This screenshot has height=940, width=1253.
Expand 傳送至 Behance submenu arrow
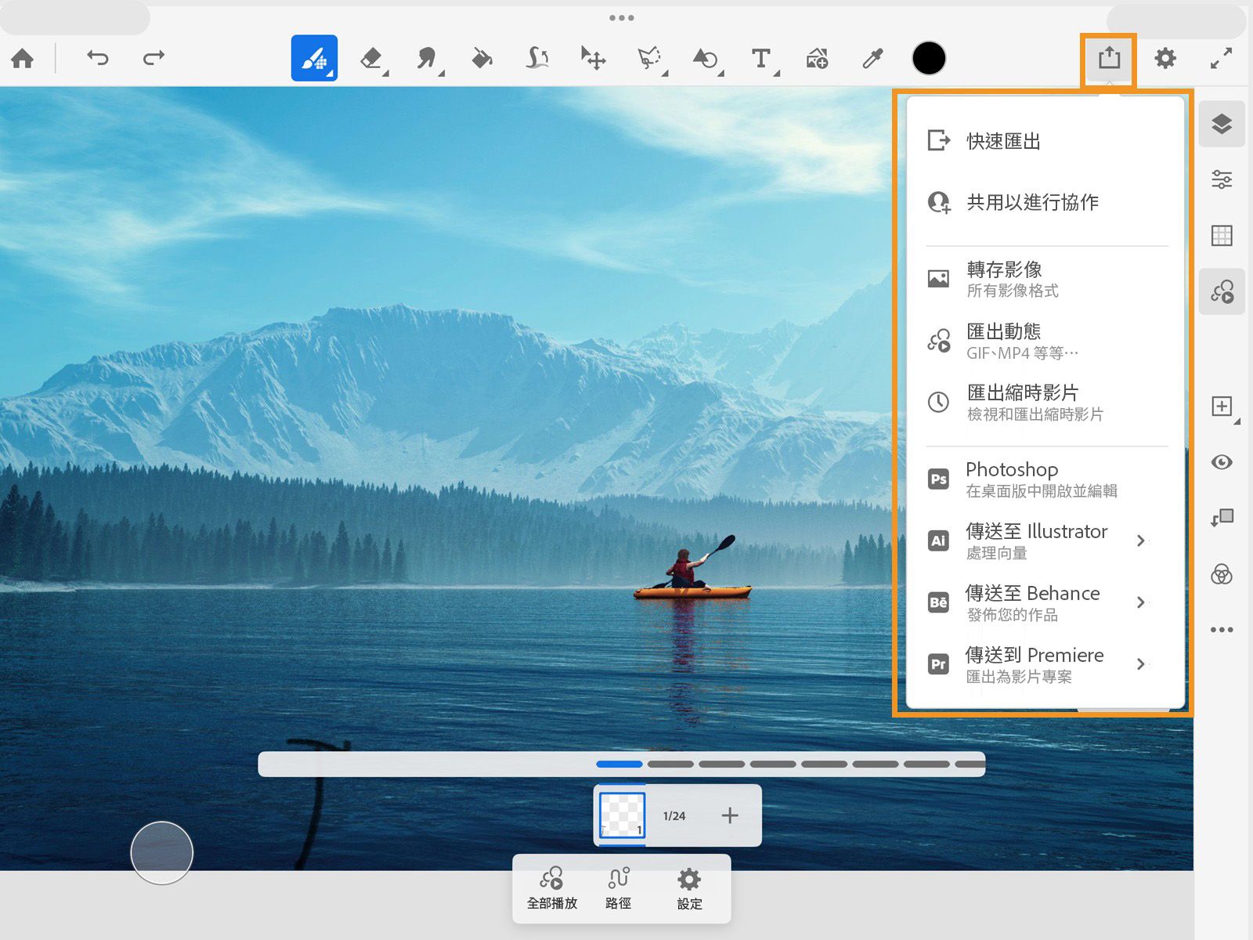coord(1140,602)
